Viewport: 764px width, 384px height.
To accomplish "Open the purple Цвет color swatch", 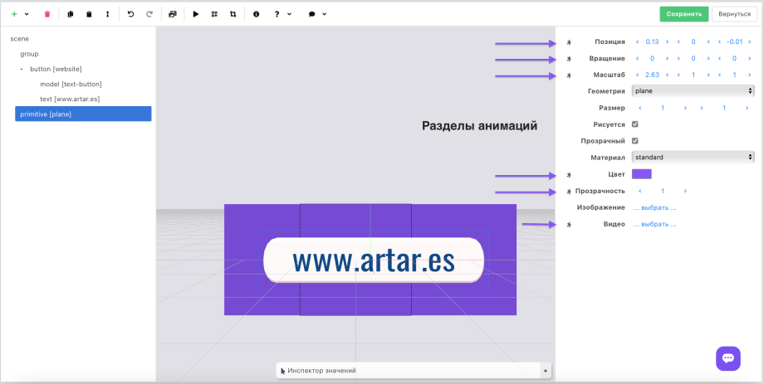I will coord(642,174).
